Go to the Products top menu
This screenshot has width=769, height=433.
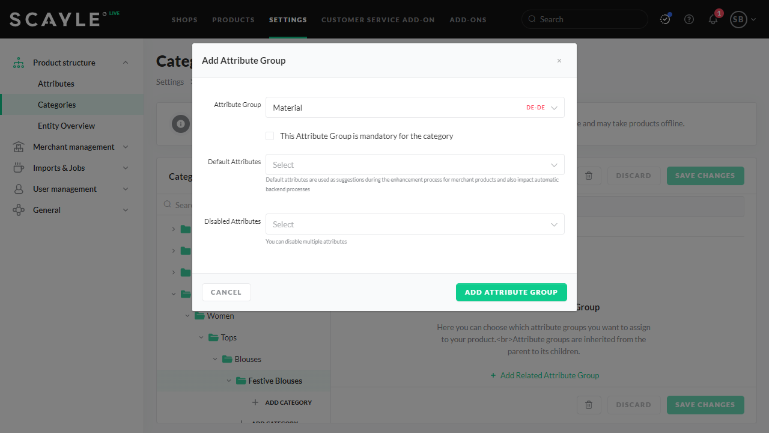(233, 20)
